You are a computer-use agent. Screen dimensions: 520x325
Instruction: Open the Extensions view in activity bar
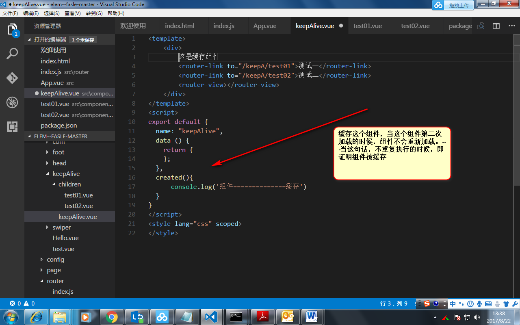click(12, 126)
